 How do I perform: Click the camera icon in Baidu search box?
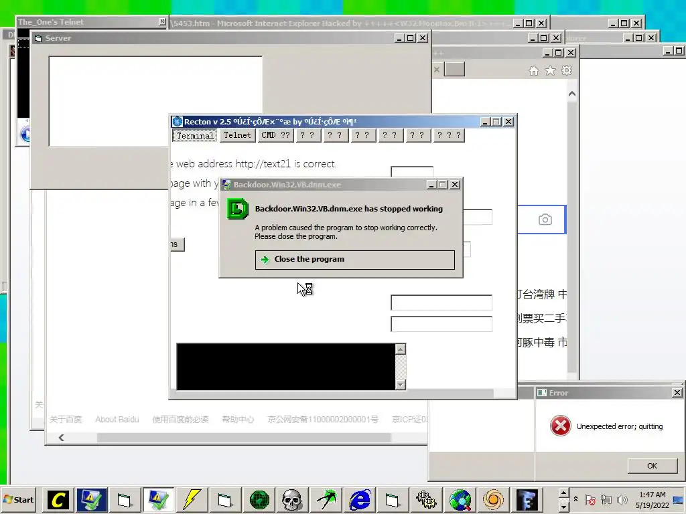[x=545, y=220]
